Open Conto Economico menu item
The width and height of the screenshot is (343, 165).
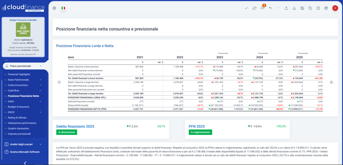click(x=18, y=85)
